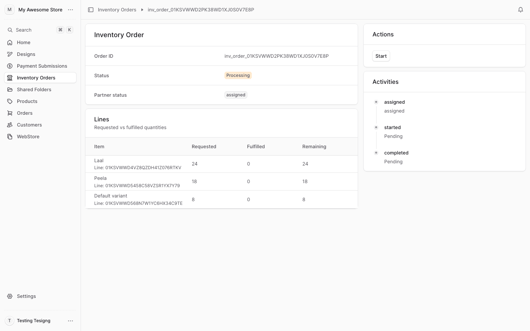Viewport: 530px width, 331px height.
Task: Click My Awesome Store name
Action: [40, 10]
